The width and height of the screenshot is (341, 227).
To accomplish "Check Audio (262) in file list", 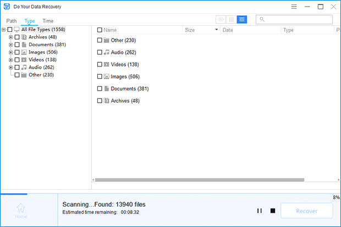I will pos(100,52).
